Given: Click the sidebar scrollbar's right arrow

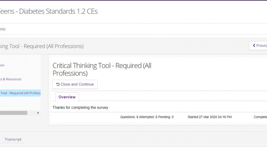Looking at the screenshot, I should coord(38,113).
